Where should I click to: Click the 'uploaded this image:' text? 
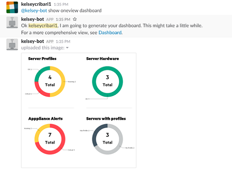coord(43,48)
